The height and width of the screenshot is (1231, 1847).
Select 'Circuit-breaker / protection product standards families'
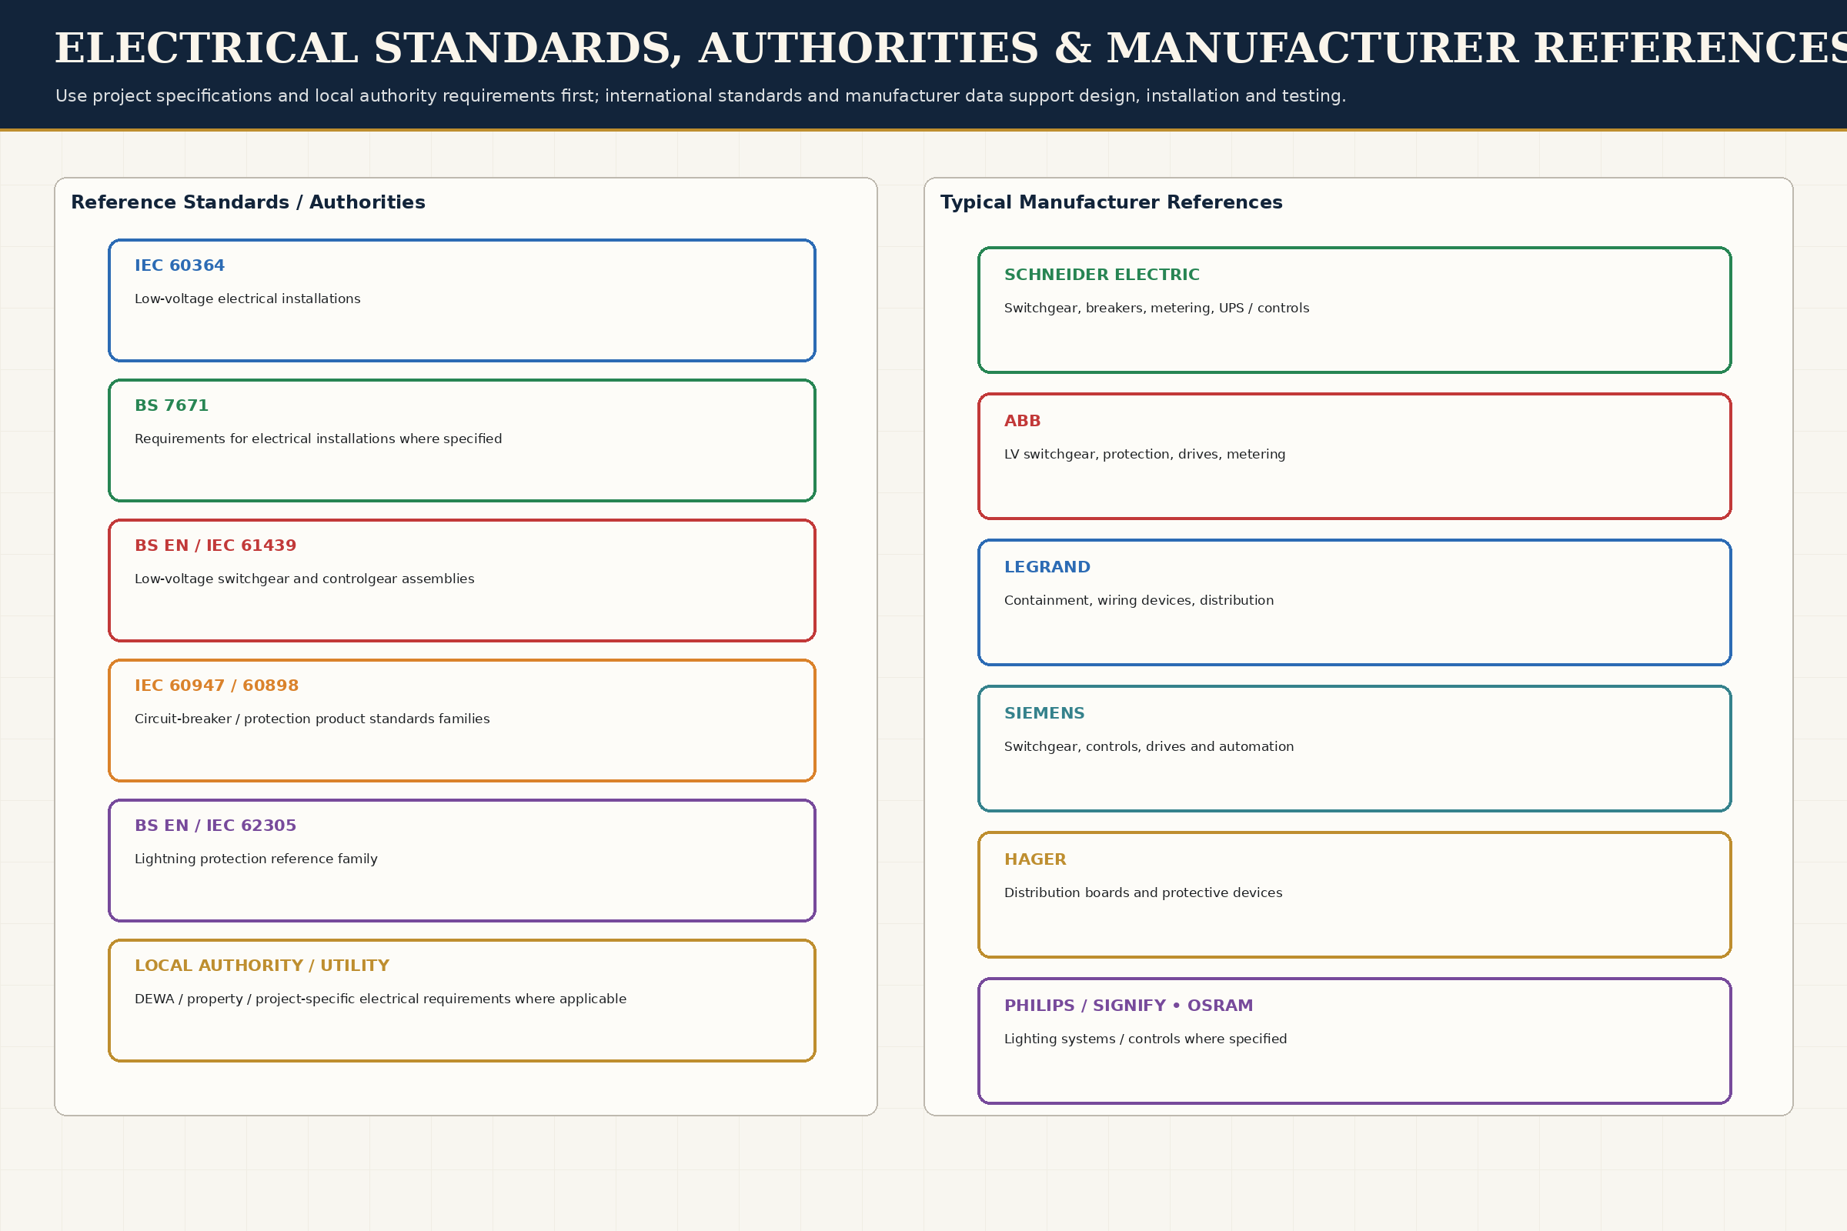coord(312,719)
